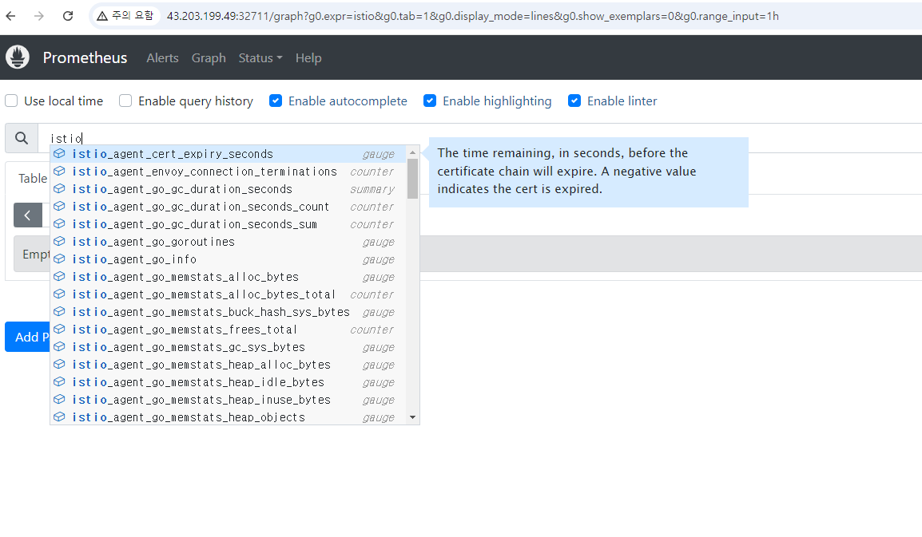Screen dimensions: 922x537
Task: Select istio_agent_envoy_connection_terminations suggestion
Action: coord(229,172)
